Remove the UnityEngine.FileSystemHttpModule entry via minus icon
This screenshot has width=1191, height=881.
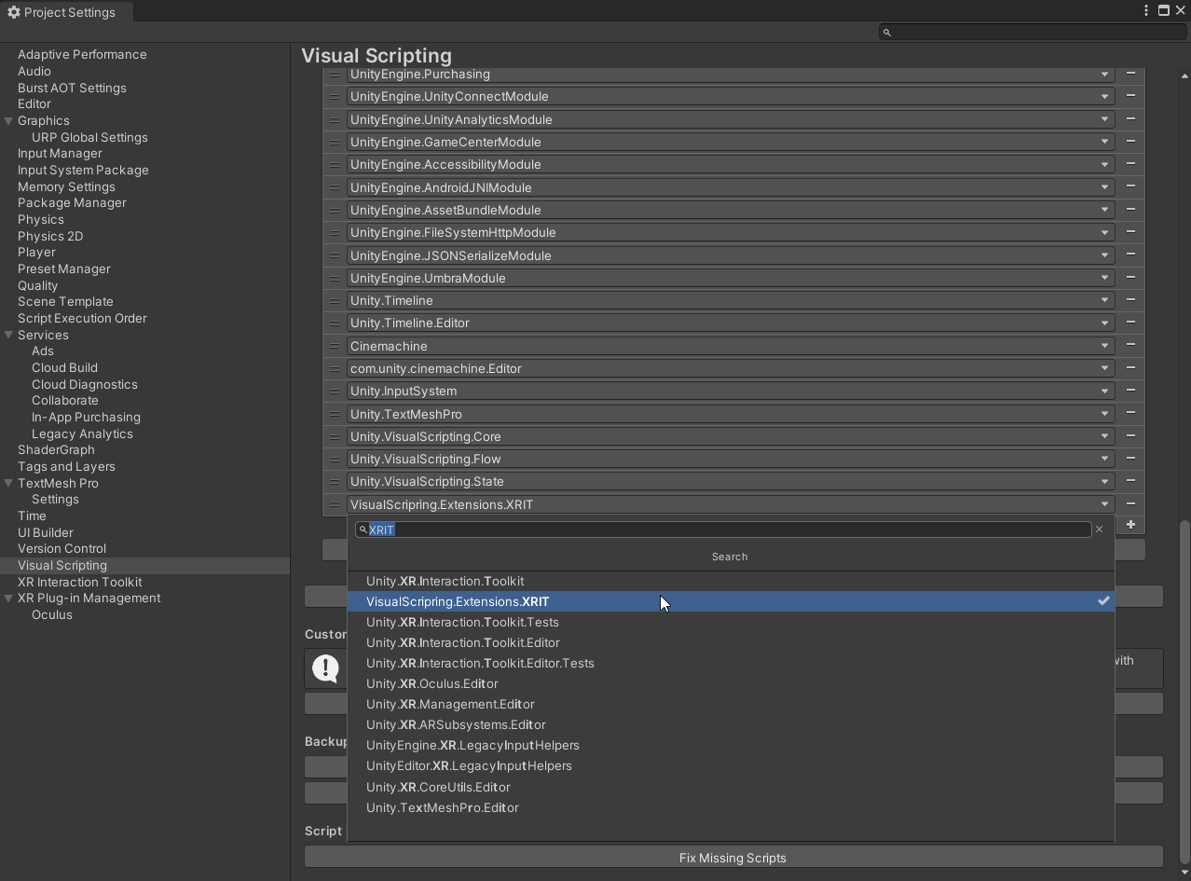[x=1130, y=232]
